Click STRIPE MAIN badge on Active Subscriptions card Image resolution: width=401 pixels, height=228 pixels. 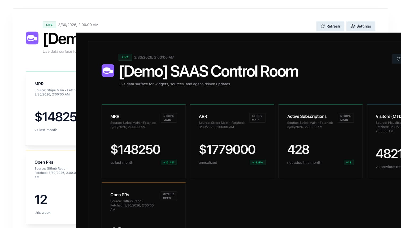pyautogui.click(x=345, y=118)
